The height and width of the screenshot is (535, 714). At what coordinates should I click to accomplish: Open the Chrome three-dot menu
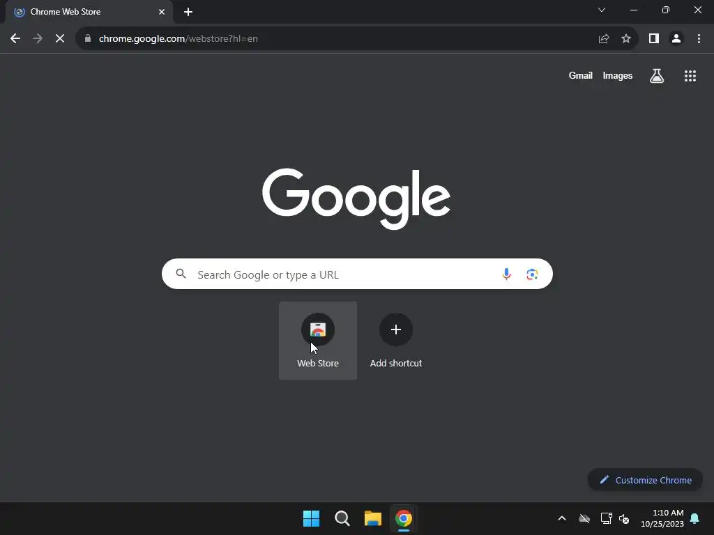(699, 39)
